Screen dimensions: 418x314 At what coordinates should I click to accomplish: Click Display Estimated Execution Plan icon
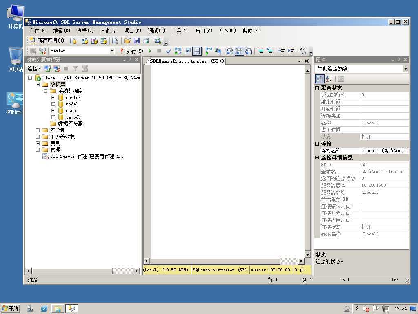(x=178, y=51)
